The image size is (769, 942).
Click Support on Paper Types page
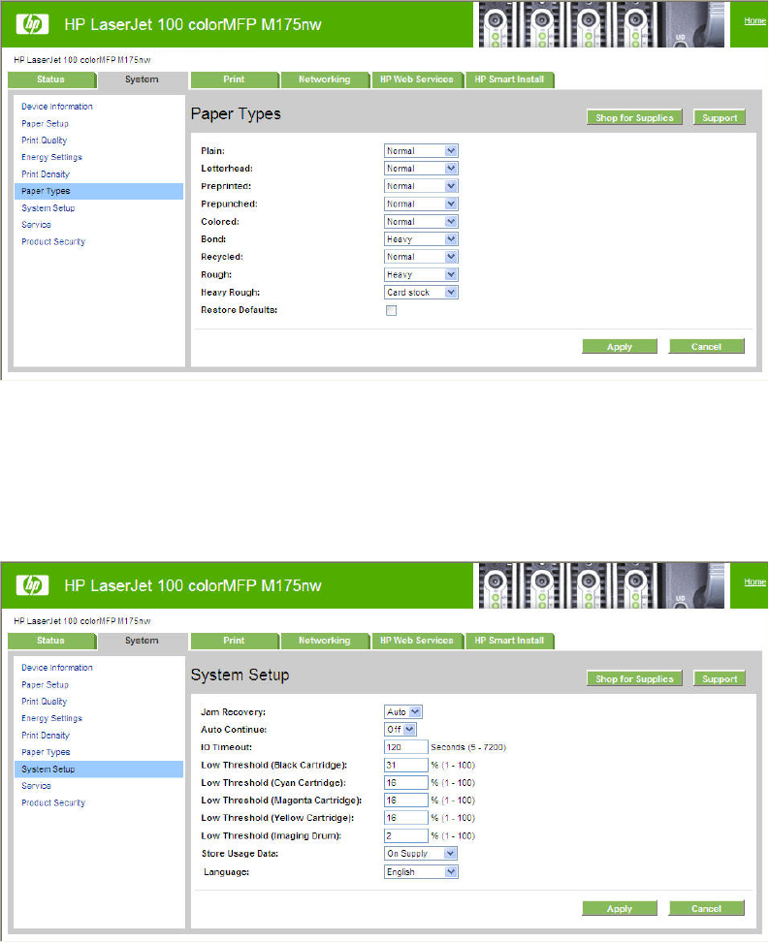coord(720,118)
